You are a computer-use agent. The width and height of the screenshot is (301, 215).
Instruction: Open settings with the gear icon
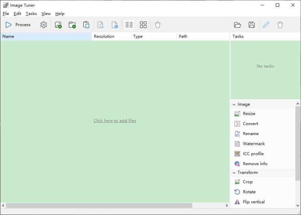coord(44,25)
